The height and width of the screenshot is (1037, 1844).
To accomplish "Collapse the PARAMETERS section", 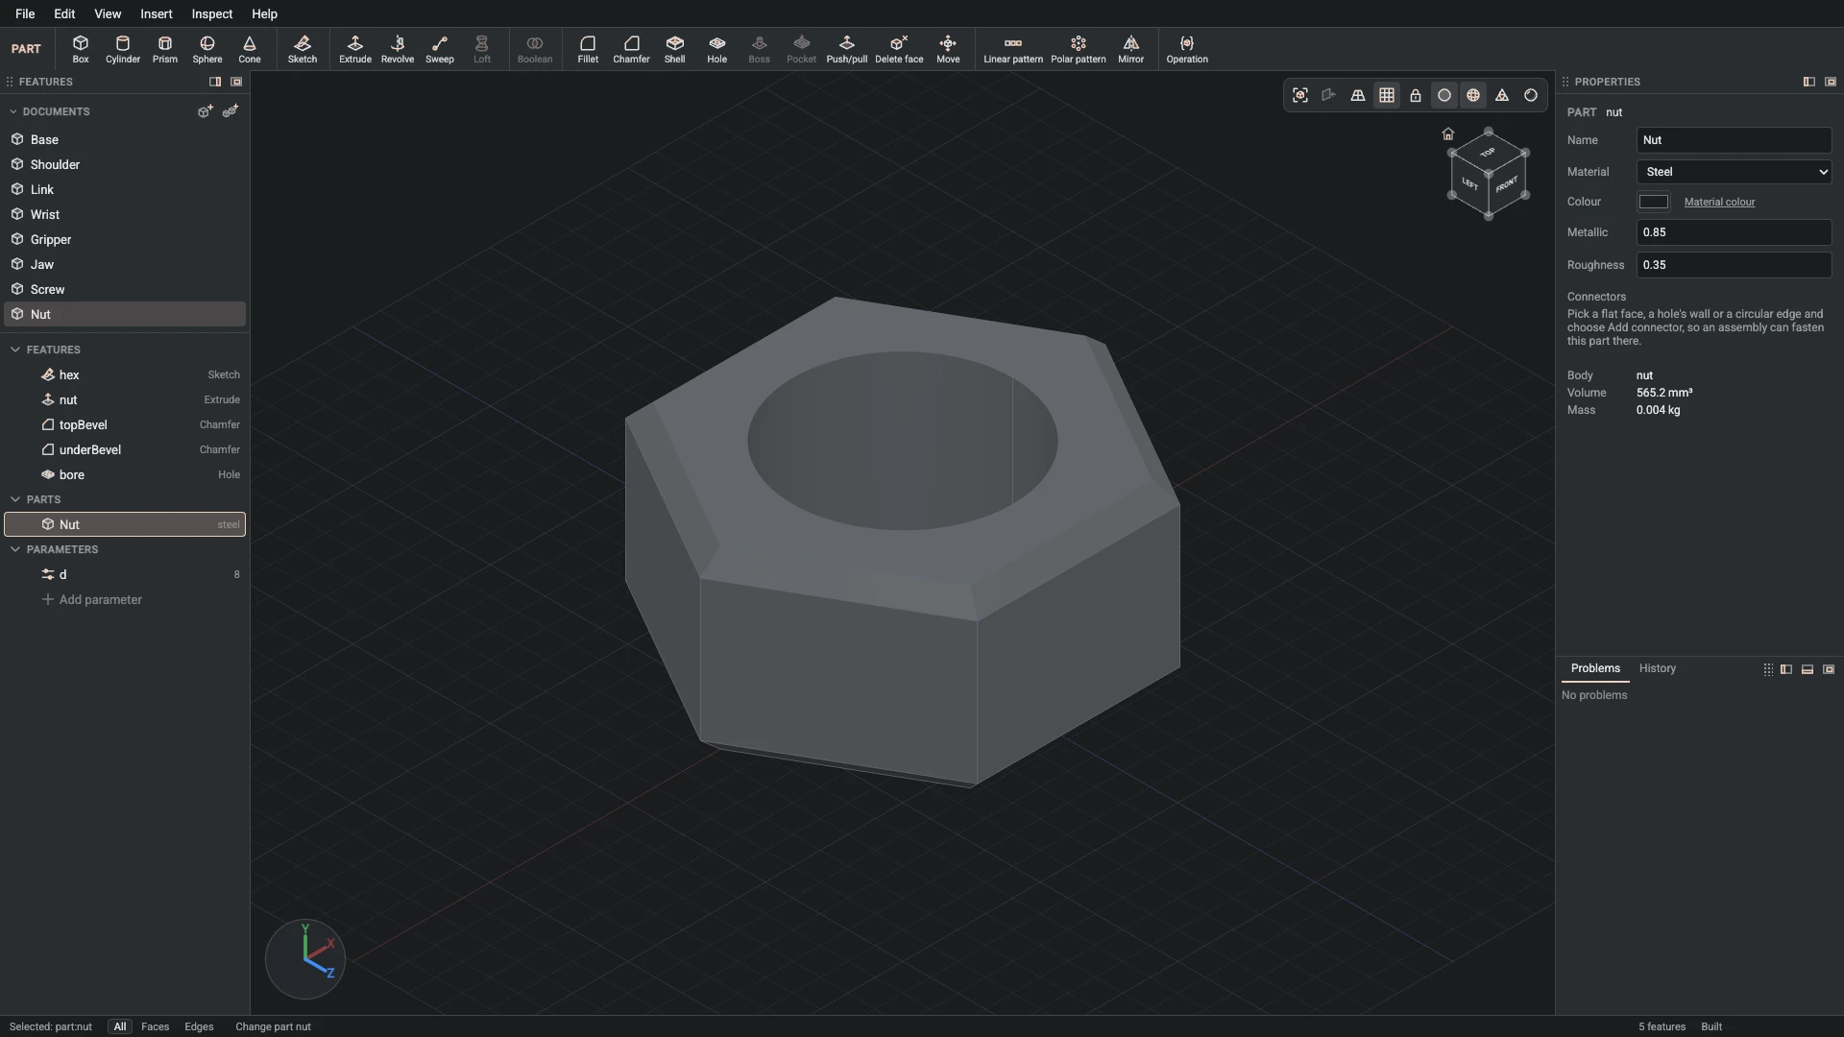I will 15,549.
